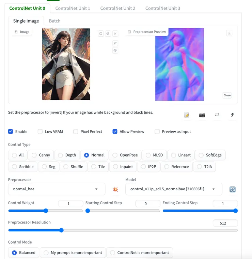Choose the OpenPose control type

click(x=125, y=155)
